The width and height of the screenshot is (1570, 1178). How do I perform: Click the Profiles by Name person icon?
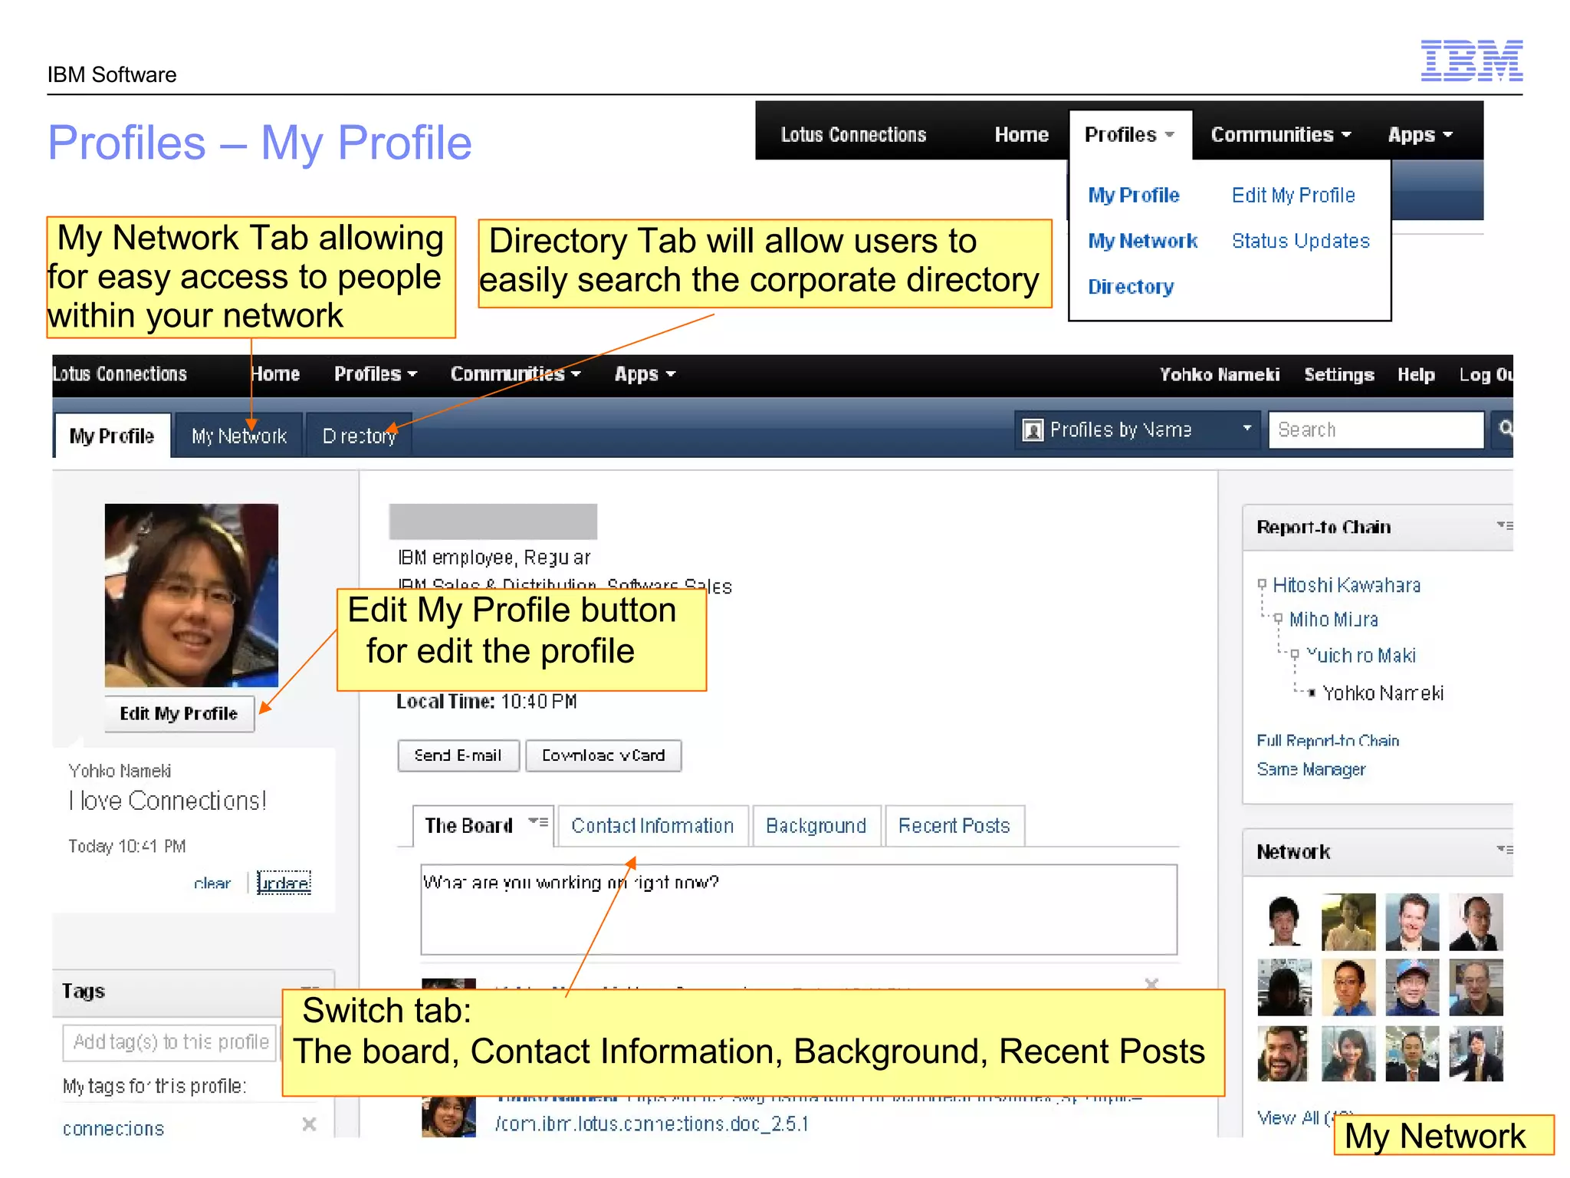(x=1033, y=430)
